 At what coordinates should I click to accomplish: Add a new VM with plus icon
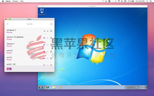(8, 24)
